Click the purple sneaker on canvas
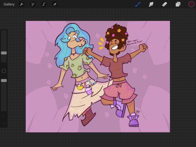 click(x=133, y=120)
